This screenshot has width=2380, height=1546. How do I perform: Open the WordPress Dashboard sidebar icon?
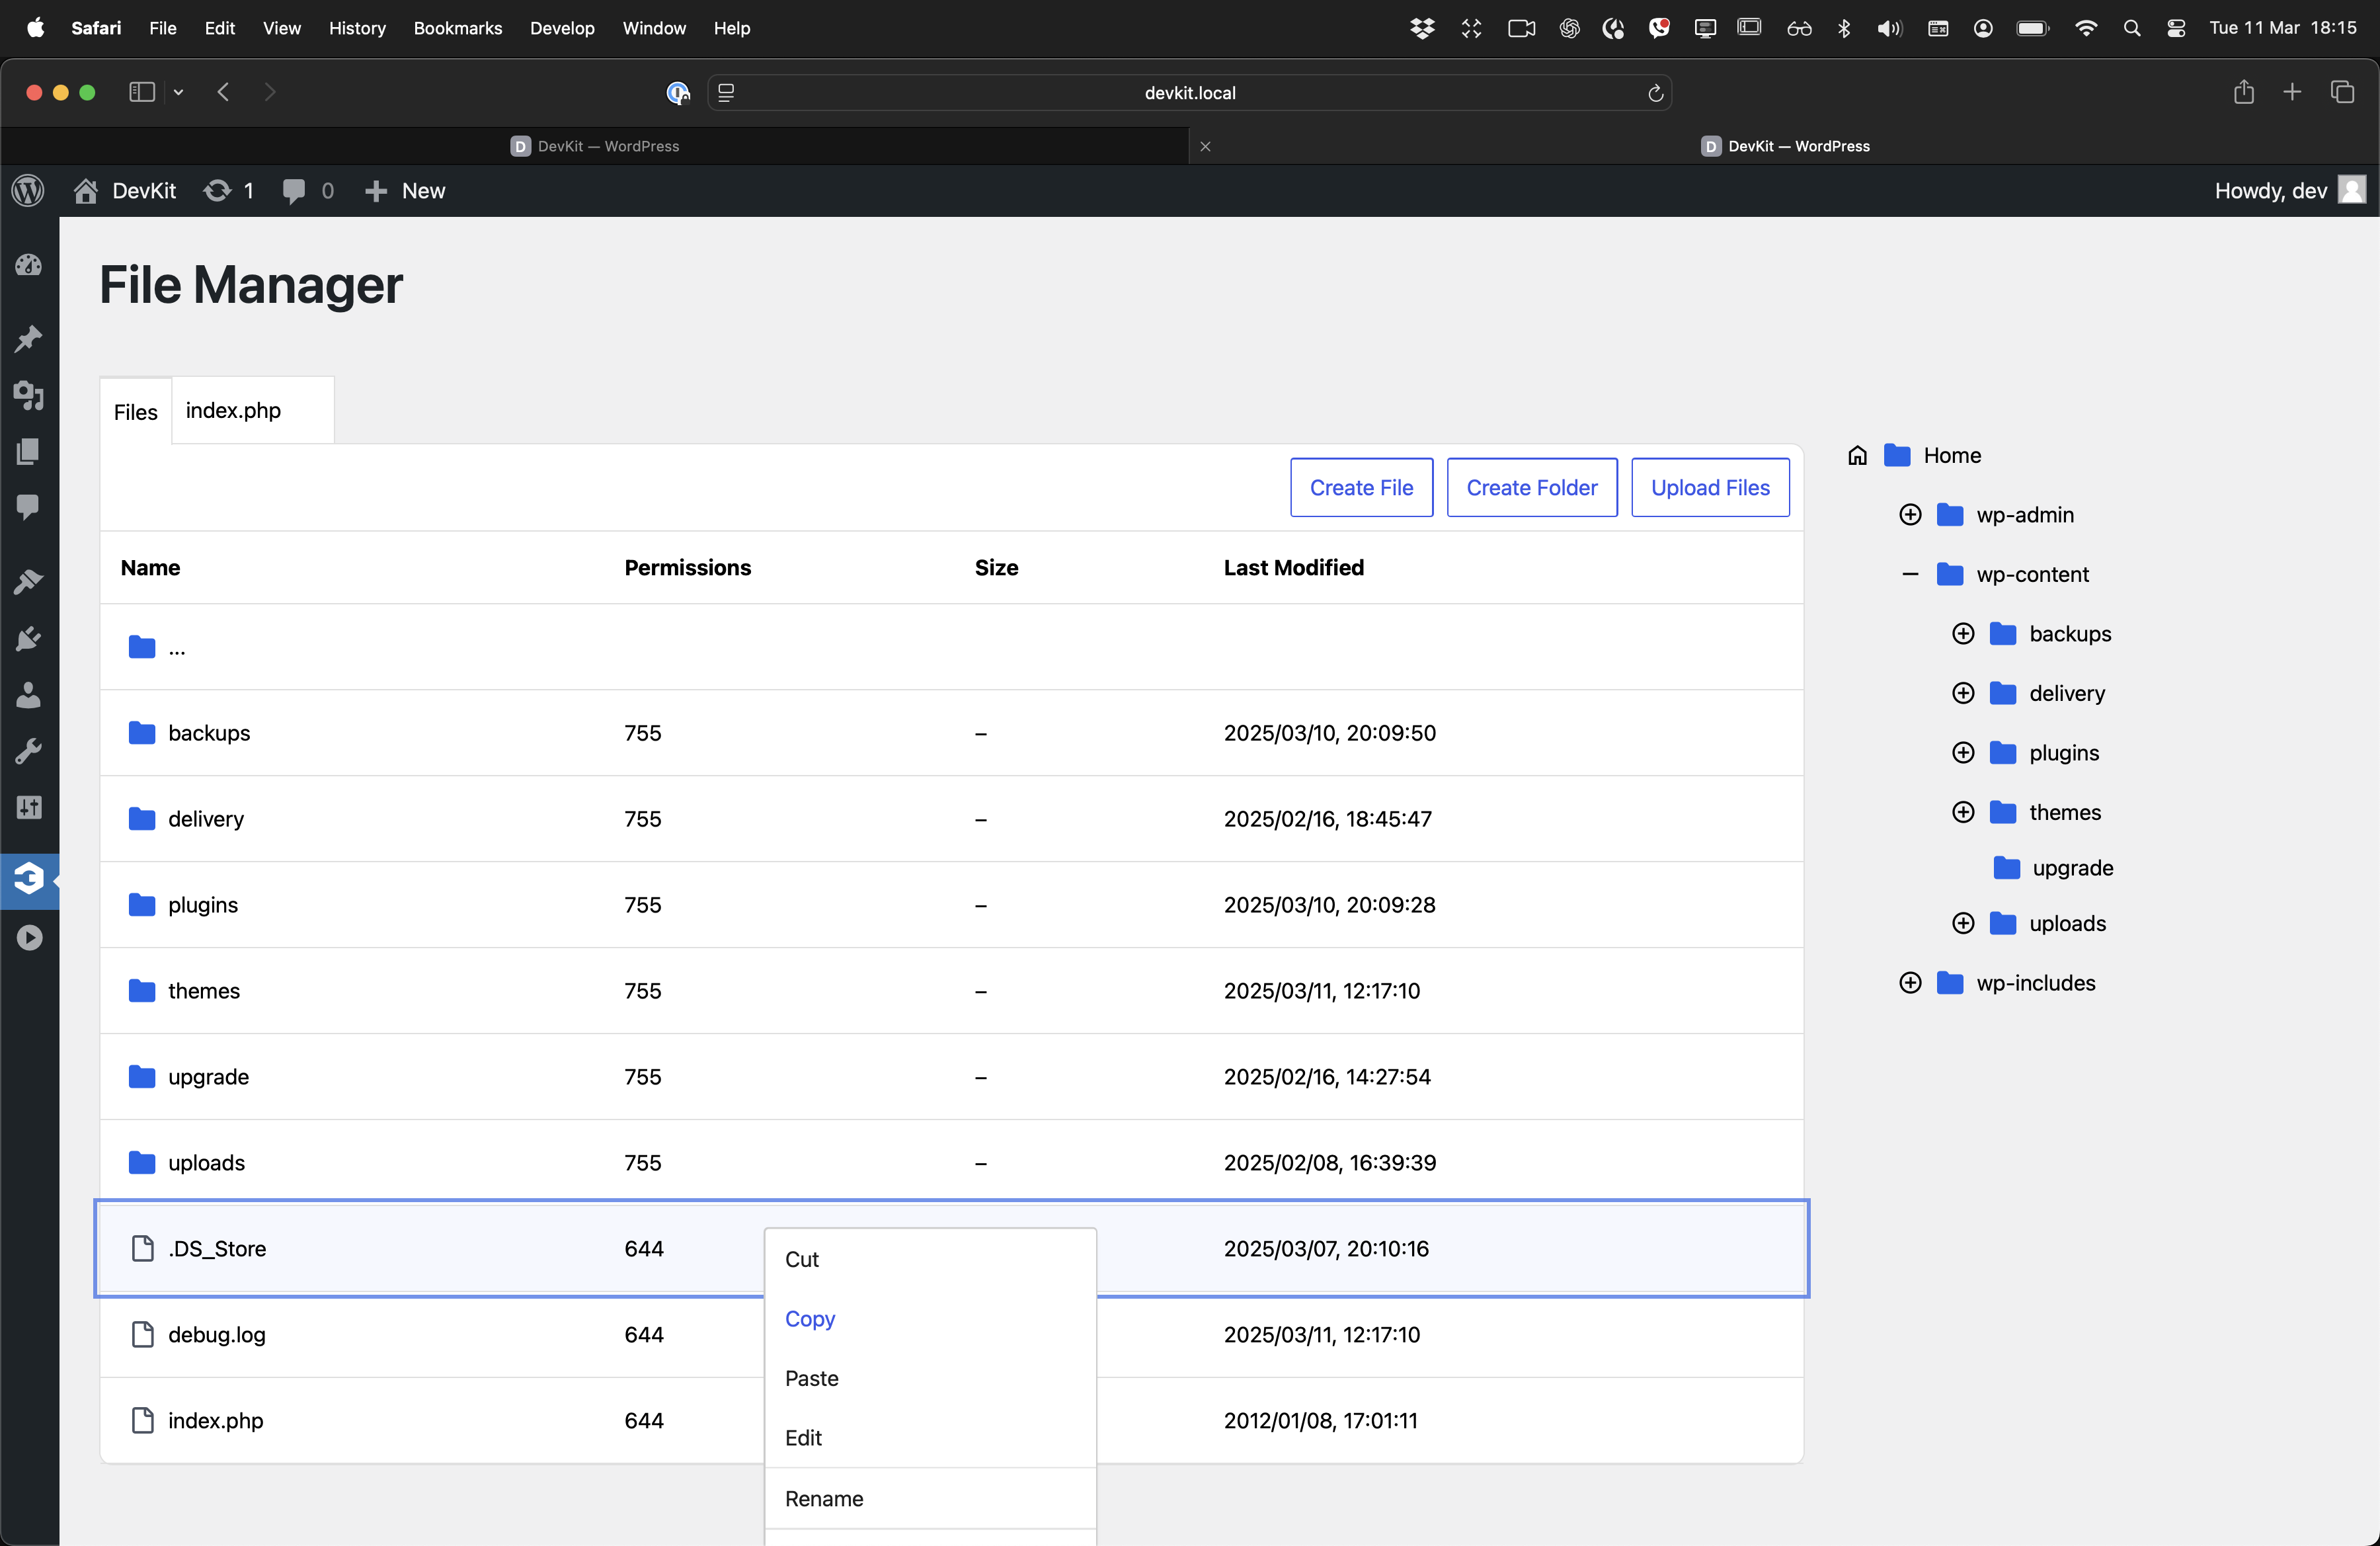click(x=29, y=265)
